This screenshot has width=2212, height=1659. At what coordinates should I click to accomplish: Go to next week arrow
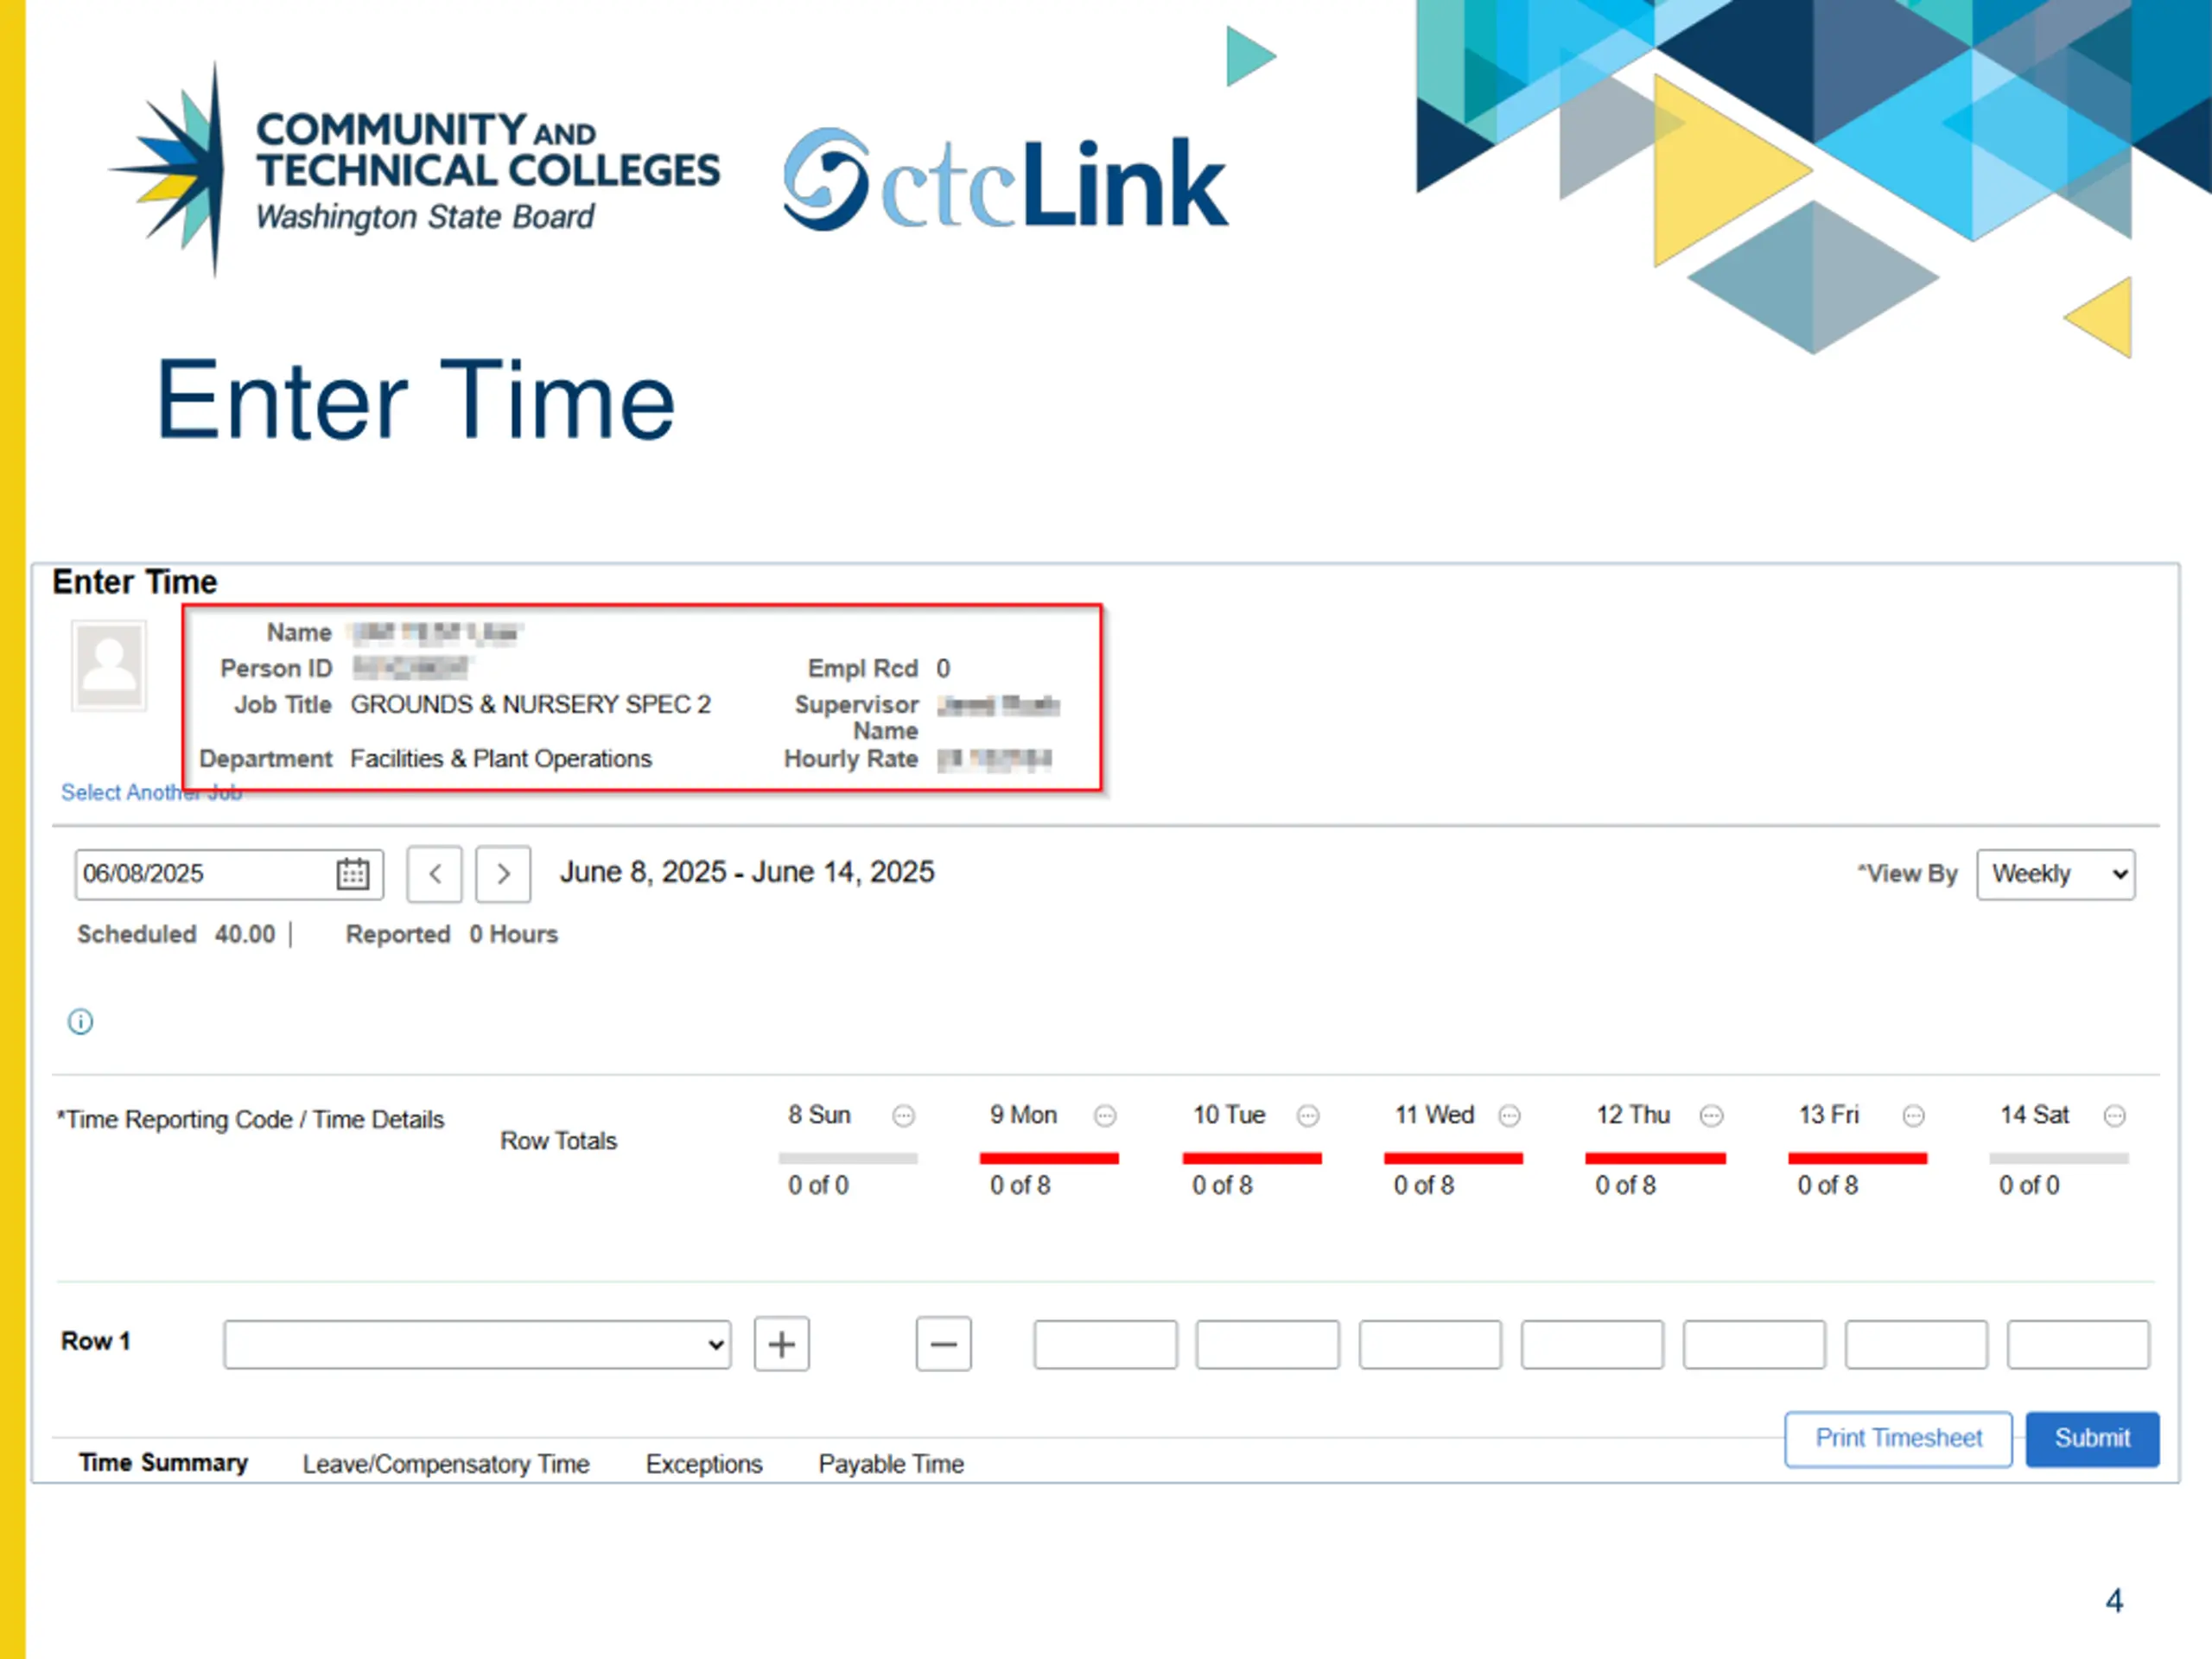pyautogui.click(x=503, y=874)
